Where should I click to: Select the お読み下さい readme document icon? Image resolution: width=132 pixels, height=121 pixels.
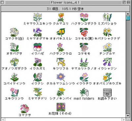pos(107,92)
